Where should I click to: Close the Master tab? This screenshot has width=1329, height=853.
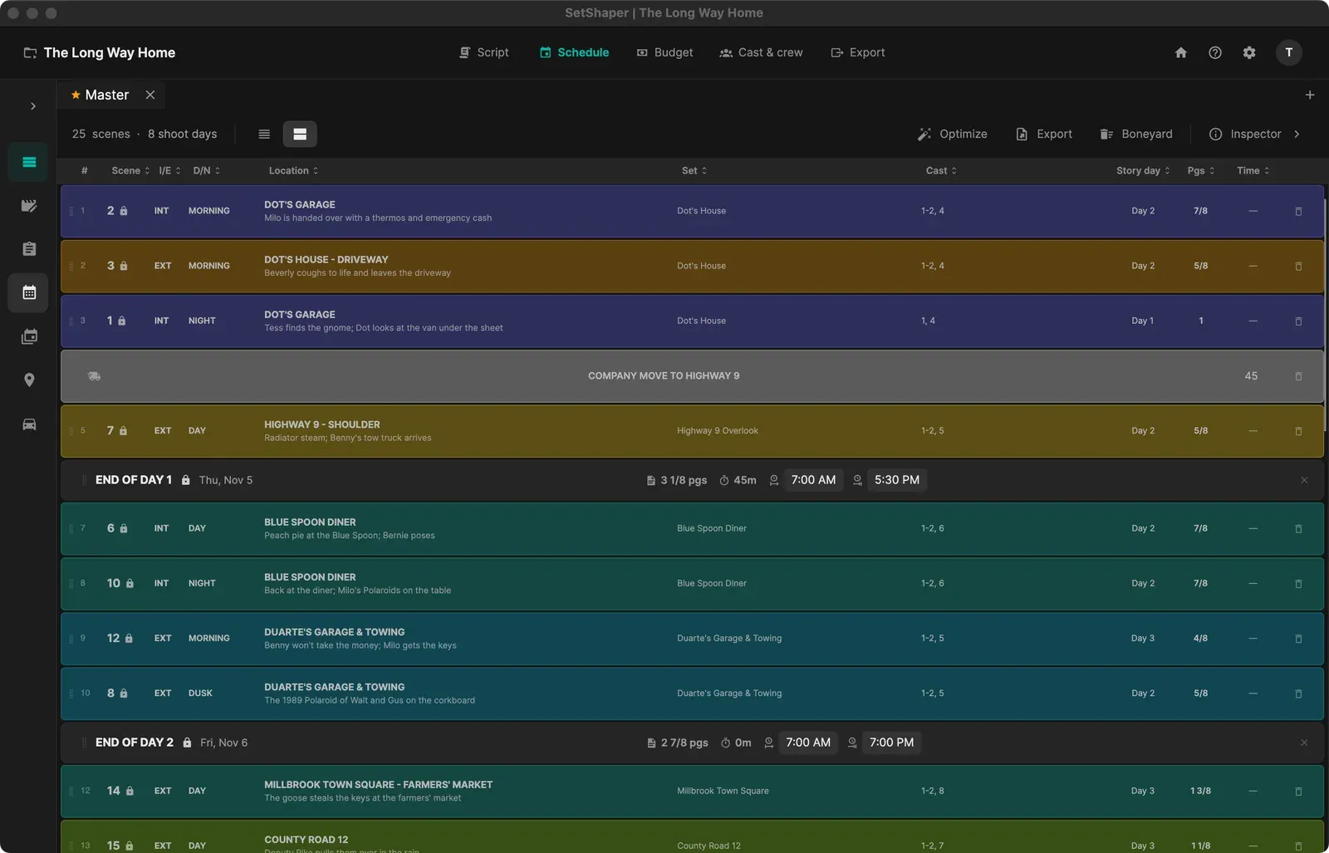[x=150, y=95]
